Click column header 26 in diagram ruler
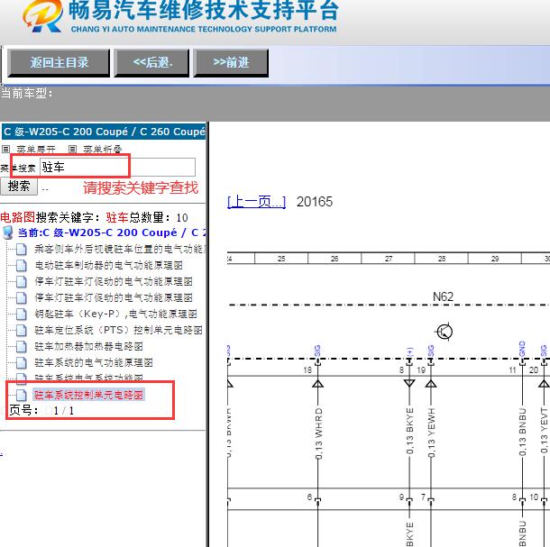 click(335, 259)
